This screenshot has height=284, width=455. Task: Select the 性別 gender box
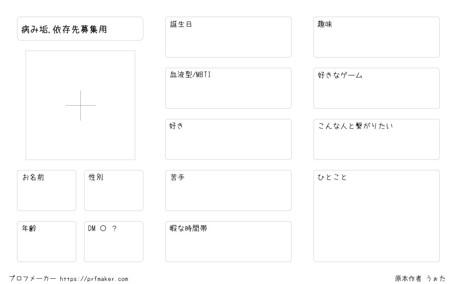point(114,190)
